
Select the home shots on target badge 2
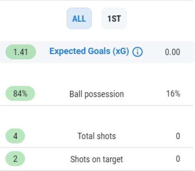[x=15, y=159]
